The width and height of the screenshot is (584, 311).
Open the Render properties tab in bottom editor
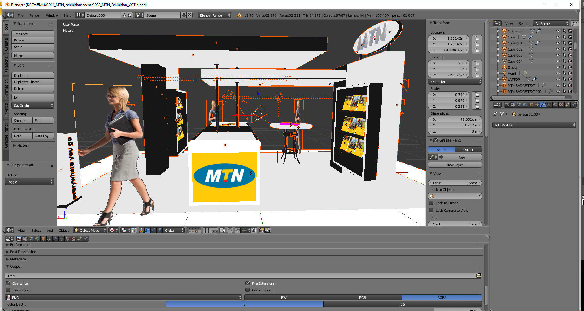pyautogui.click(x=19, y=239)
